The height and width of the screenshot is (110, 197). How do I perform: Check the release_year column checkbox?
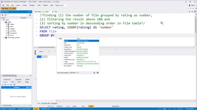63,47
